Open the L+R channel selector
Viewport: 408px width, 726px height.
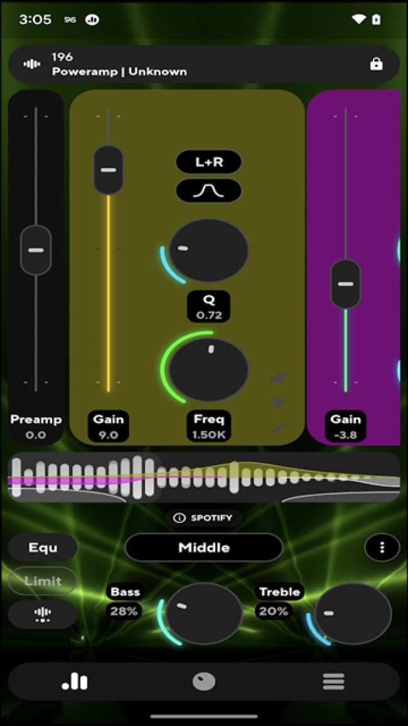[208, 162]
